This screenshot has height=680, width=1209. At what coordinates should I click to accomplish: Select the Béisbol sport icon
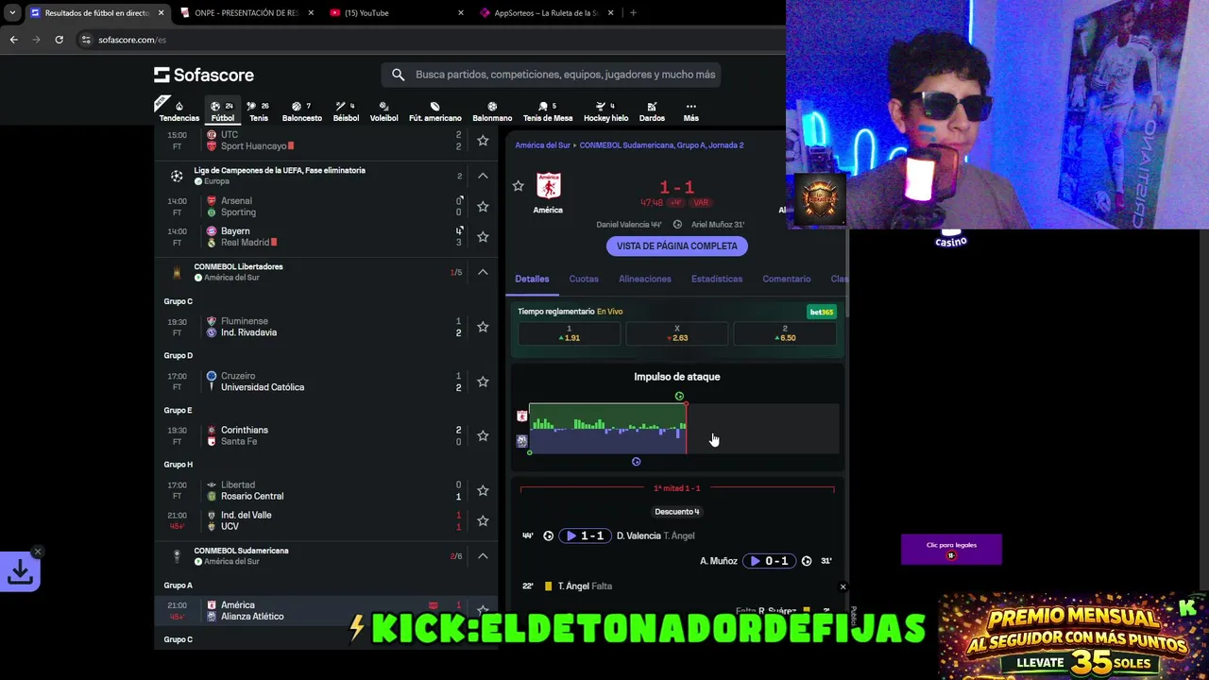(346, 111)
